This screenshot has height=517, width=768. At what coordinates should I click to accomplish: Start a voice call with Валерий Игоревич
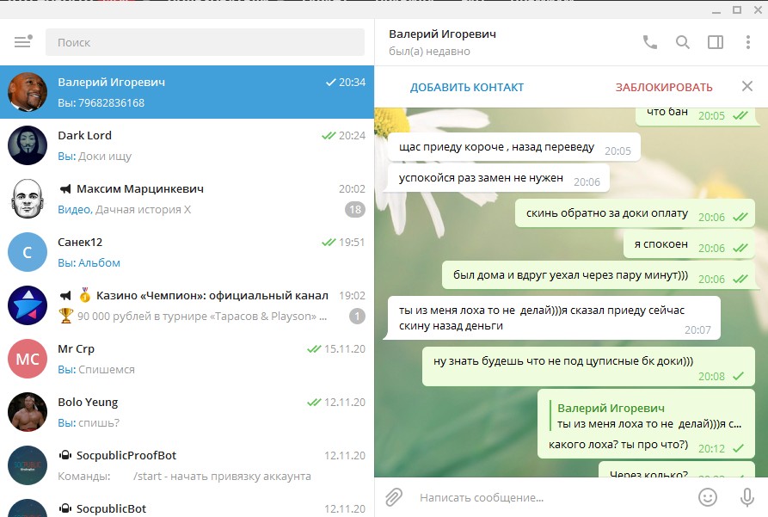[x=650, y=42]
